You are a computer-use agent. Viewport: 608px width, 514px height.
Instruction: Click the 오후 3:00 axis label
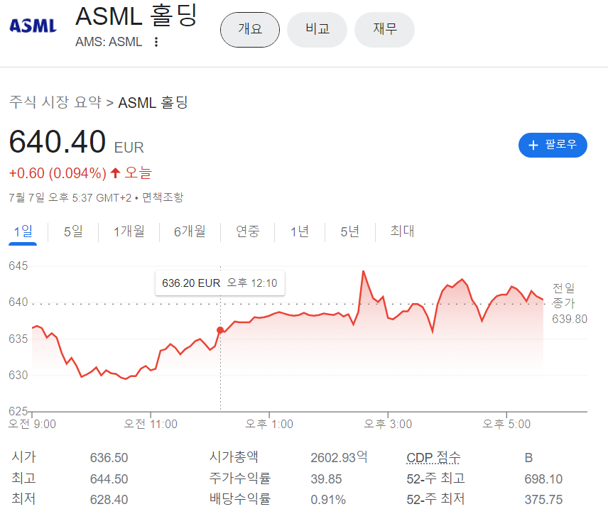point(388,424)
